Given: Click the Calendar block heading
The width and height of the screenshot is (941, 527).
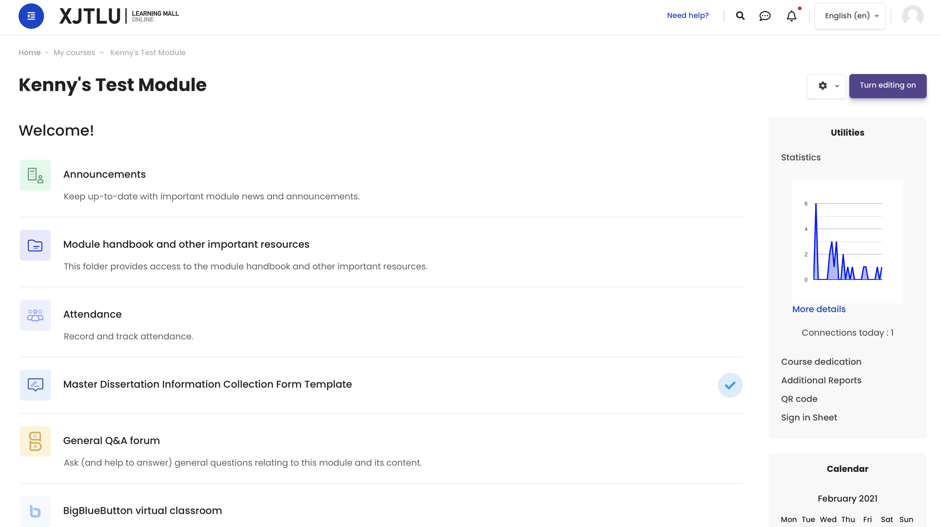Looking at the screenshot, I should [x=847, y=469].
